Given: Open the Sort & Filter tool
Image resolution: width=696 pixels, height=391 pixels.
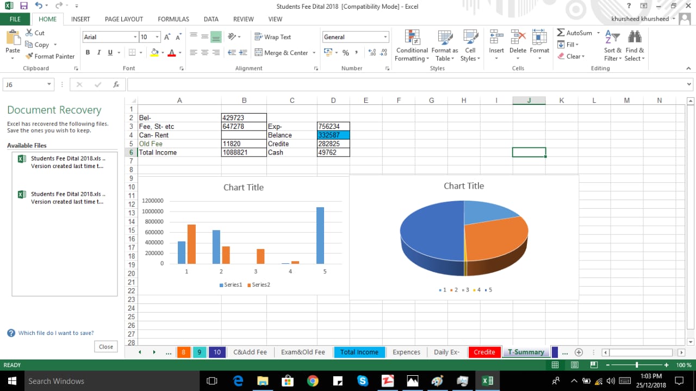Looking at the screenshot, I should 612,38.
